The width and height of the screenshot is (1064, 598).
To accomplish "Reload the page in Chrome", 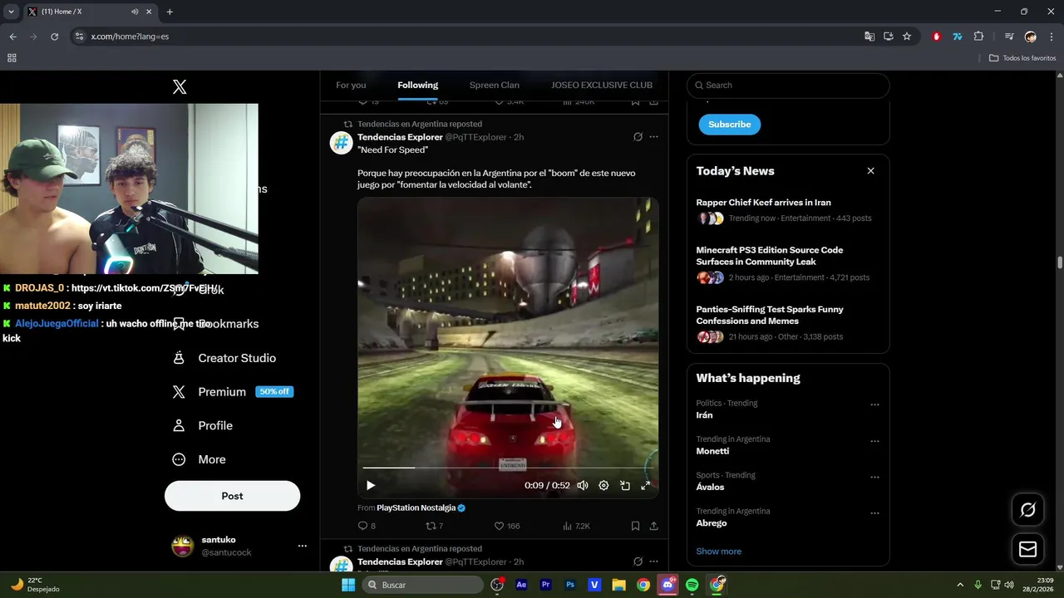I will tap(54, 37).
